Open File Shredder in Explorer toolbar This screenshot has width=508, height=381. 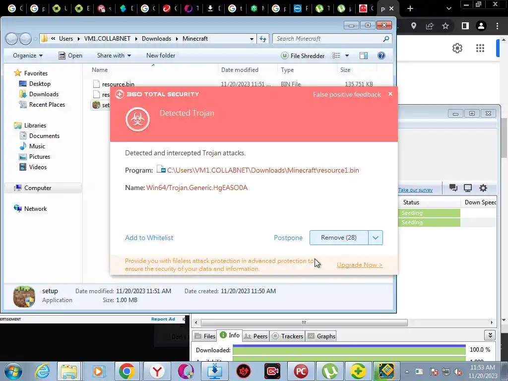click(303, 56)
